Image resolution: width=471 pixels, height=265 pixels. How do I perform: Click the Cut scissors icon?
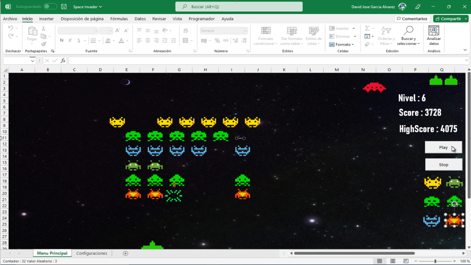pyautogui.click(x=44, y=28)
